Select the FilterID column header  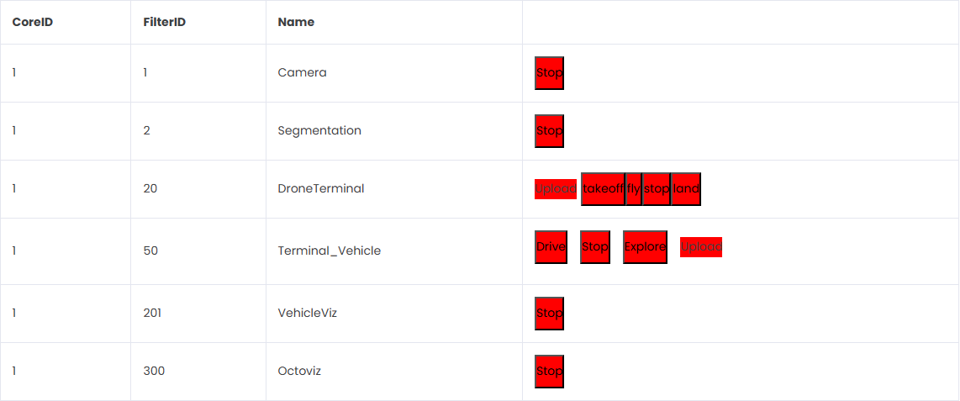164,22
